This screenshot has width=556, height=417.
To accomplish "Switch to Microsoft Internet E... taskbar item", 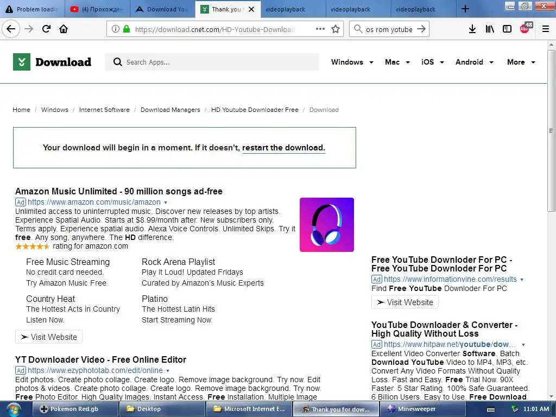I will pos(249,409).
